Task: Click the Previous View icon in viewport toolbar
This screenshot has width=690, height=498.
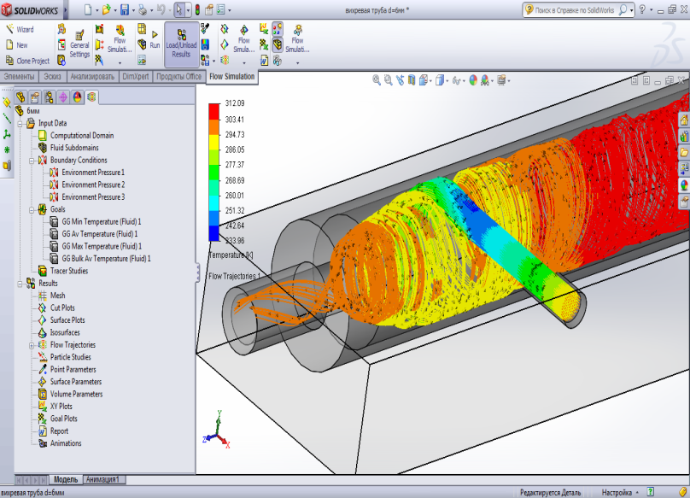Action: tap(400, 80)
